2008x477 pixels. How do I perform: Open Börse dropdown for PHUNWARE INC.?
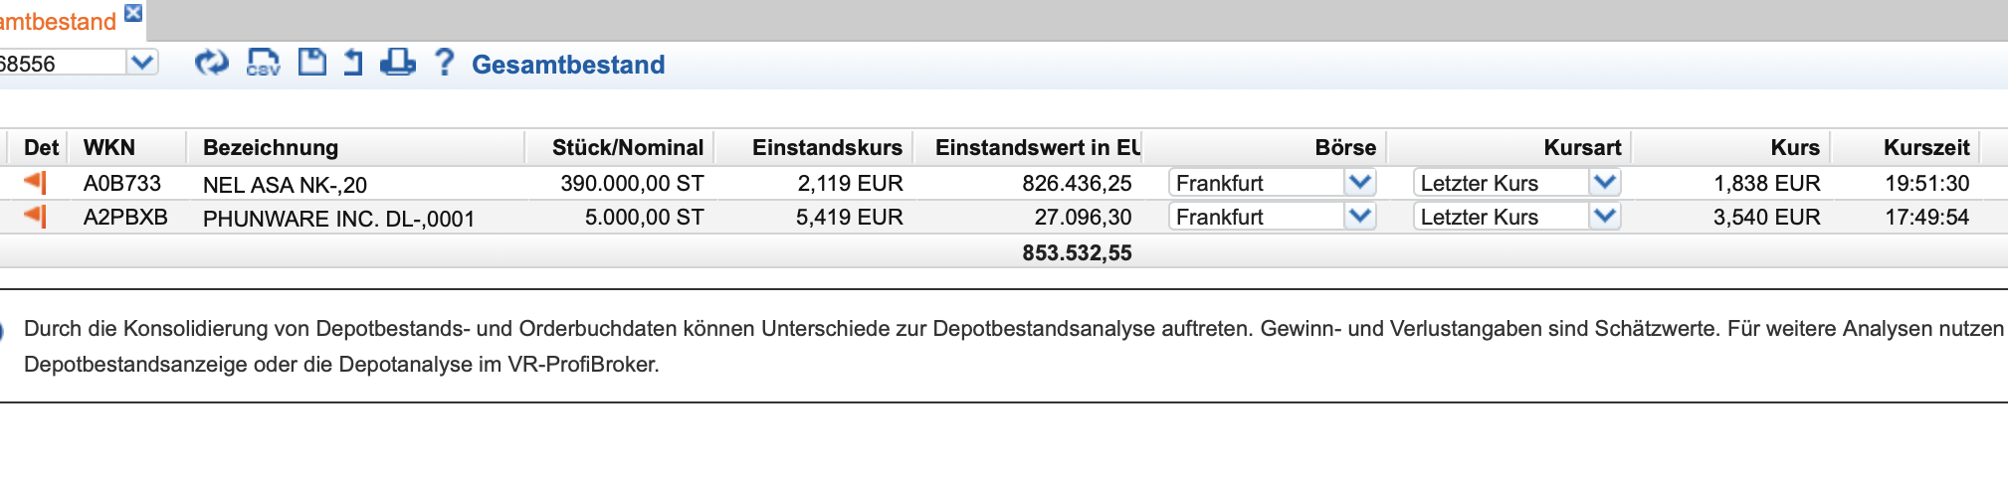1359,216
